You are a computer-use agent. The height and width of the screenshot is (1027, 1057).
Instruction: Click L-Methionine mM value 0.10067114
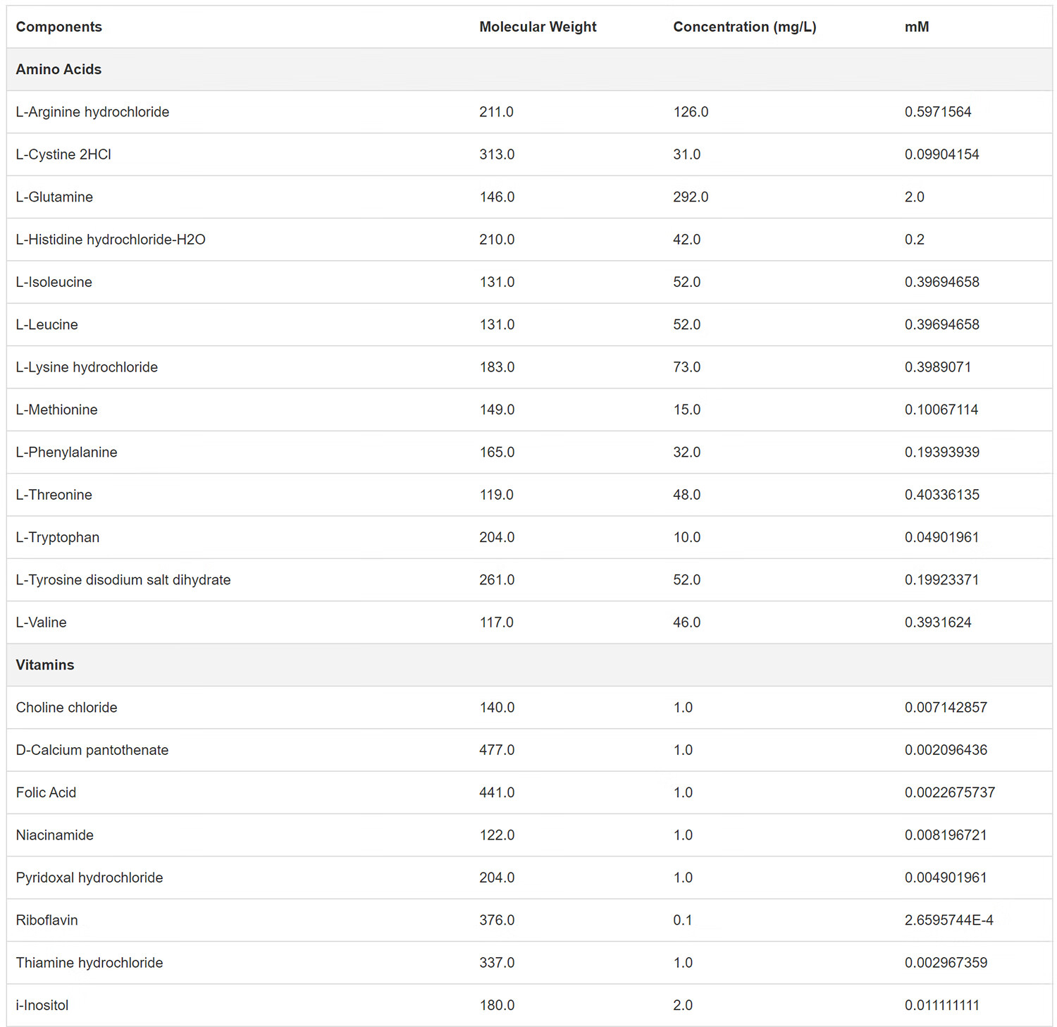click(941, 410)
